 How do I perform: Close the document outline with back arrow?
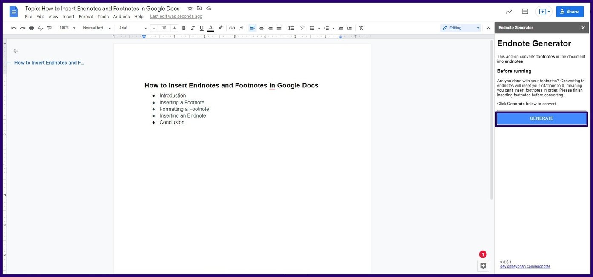pyautogui.click(x=16, y=51)
